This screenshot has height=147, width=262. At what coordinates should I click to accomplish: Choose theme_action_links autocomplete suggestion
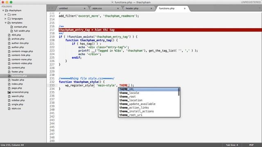pos(148,108)
